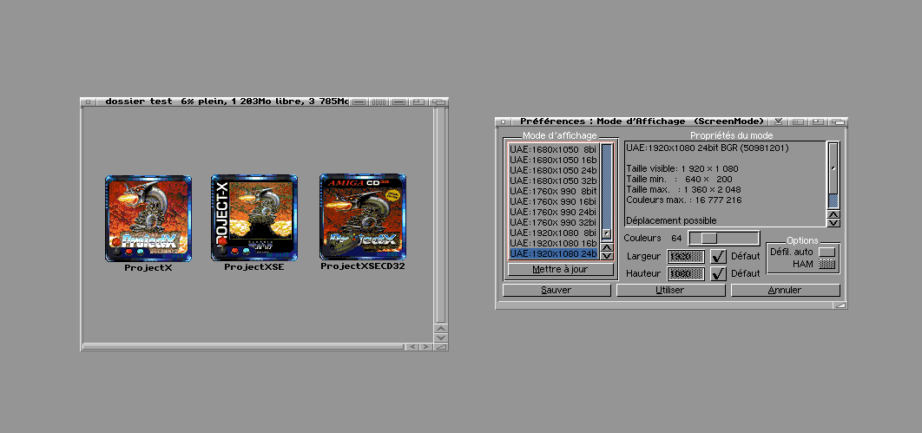Viewport: 922px width, 433px height.
Task: Click the Couleurs max. : 16 777 216 line
Action: click(x=684, y=200)
